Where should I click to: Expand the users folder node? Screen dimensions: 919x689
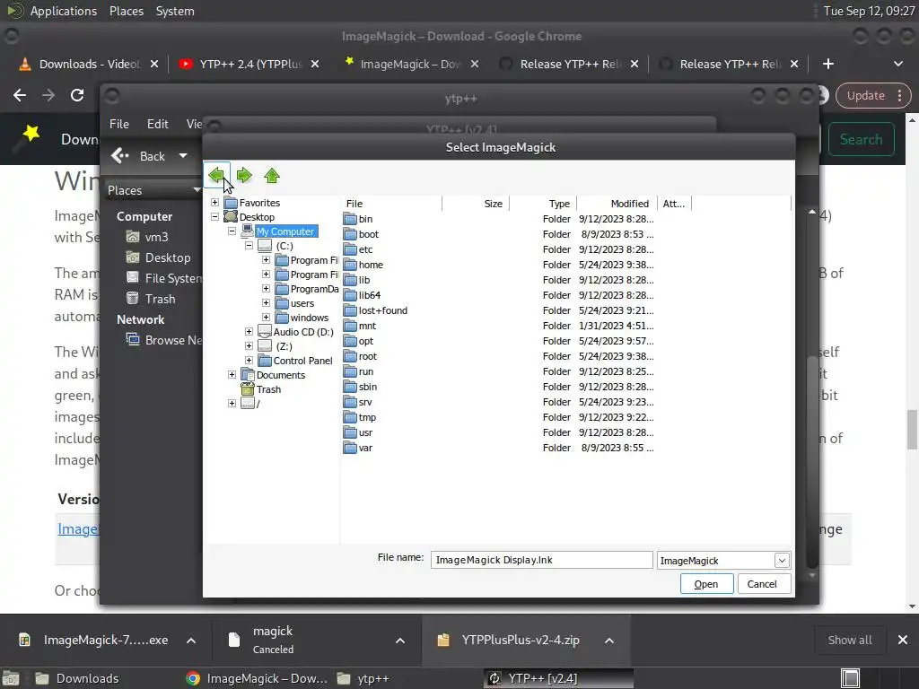pyautogui.click(x=266, y=303)
